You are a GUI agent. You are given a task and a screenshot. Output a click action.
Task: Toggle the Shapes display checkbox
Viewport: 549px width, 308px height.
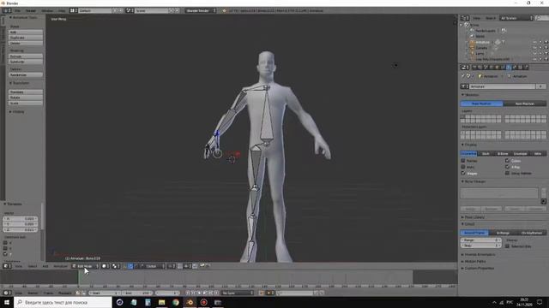[x=463, y=173]
